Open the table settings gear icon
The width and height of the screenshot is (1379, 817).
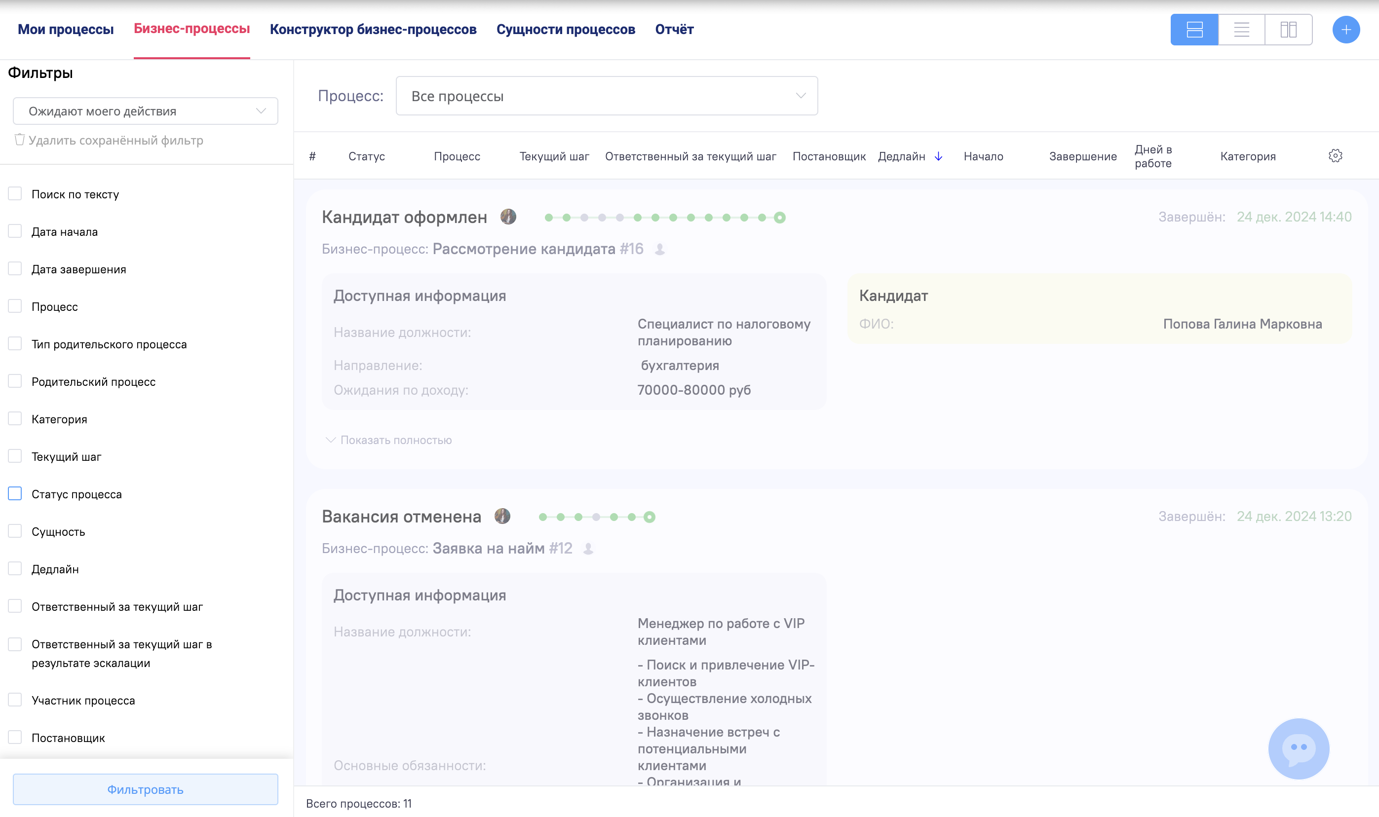coord(1335,156)
